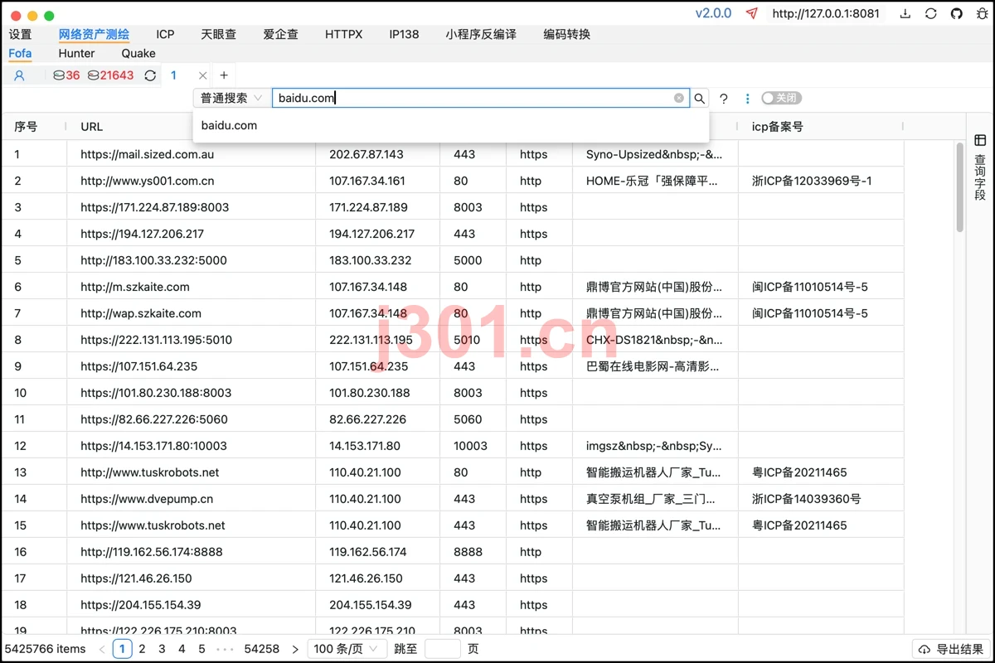Click the icp备案号 column header

click(778, 127)
